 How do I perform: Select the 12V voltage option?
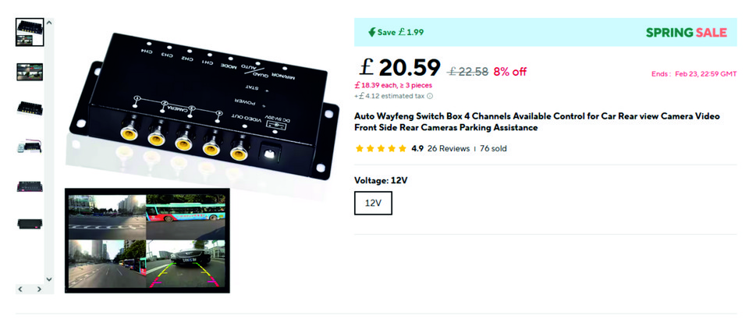[x=373, y=203]
